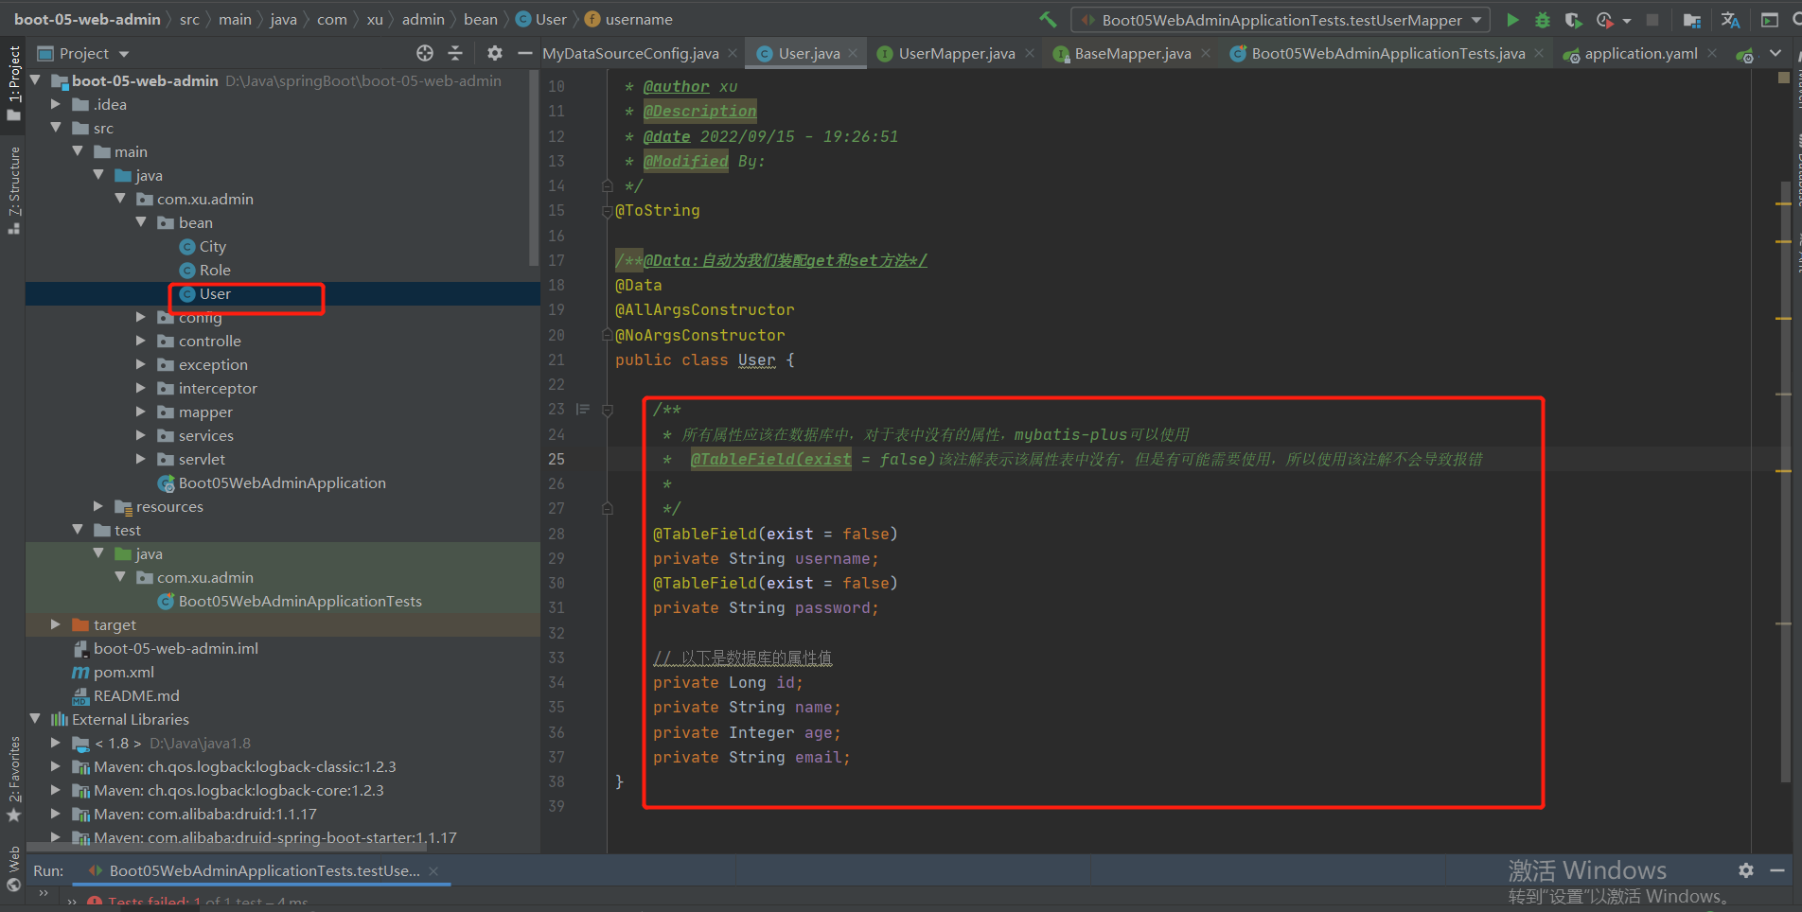Open profiler run options dropdown arrow

point(1627,20)
